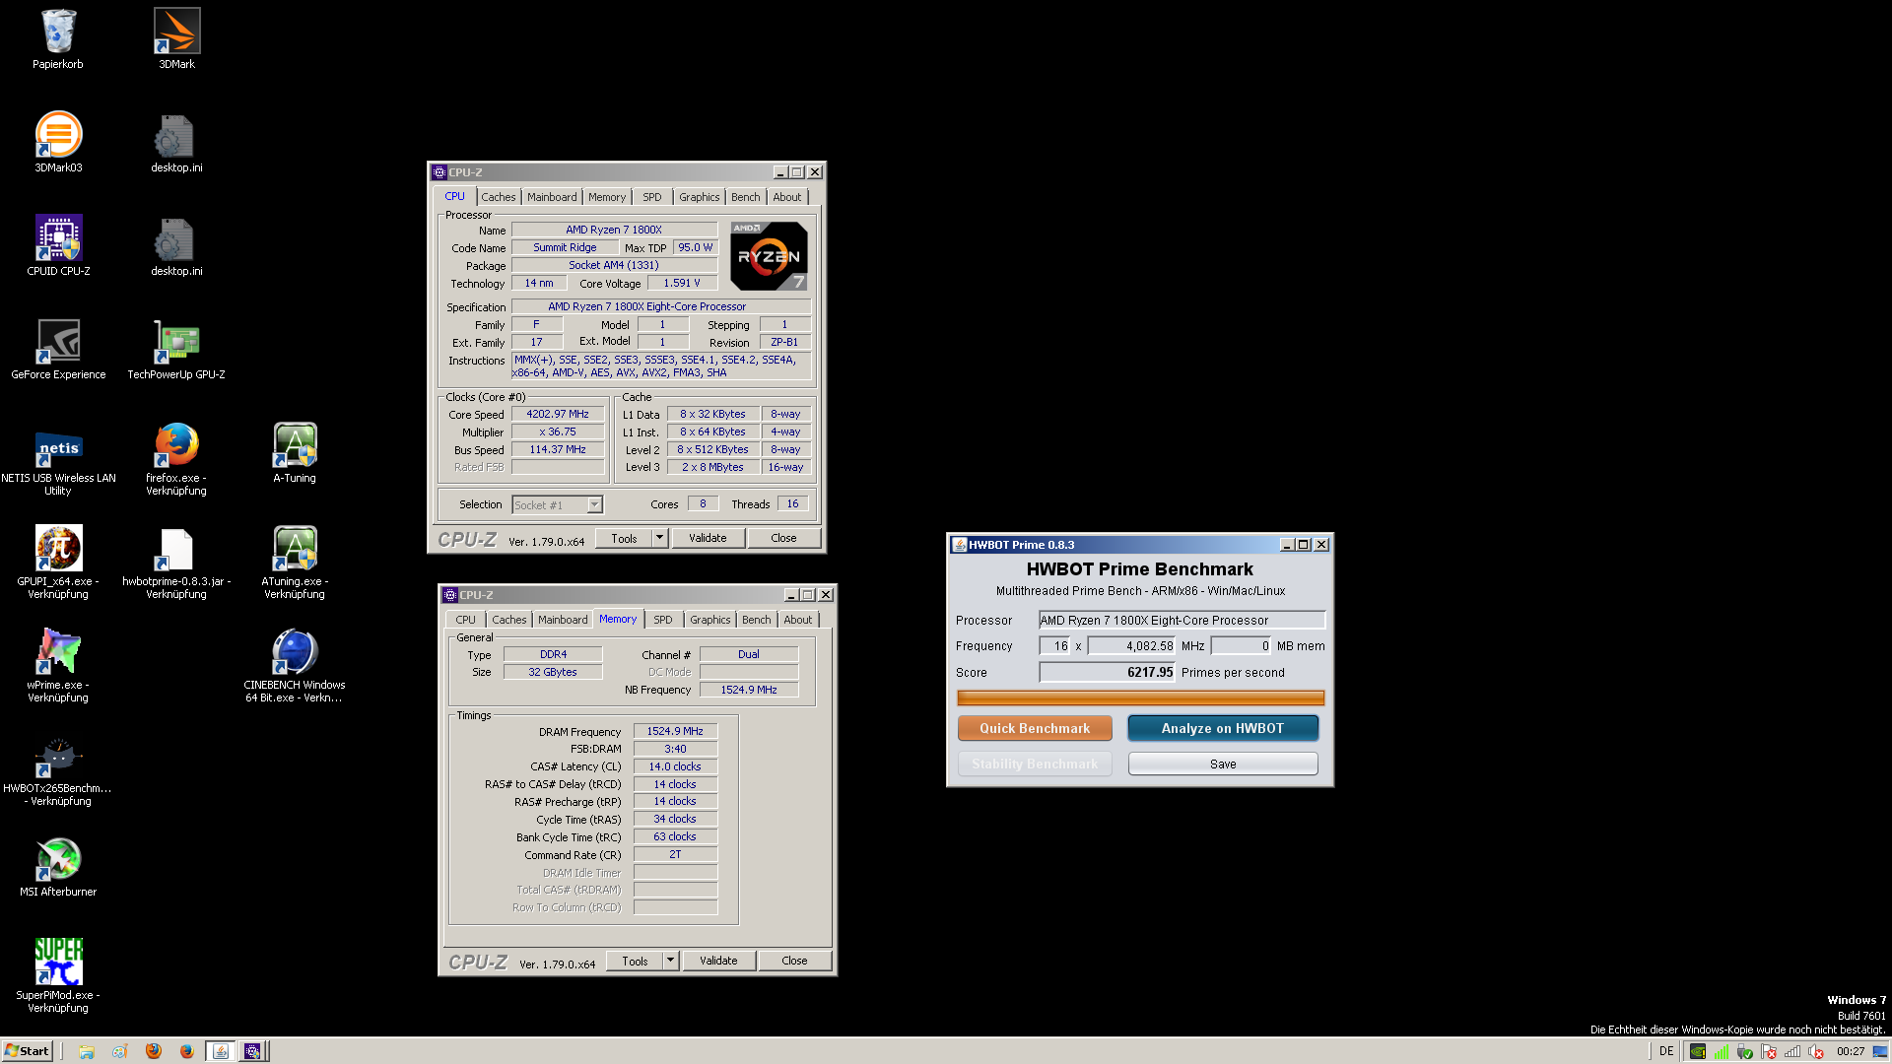Select the A-Tuning desktop icon
1892x1064 pixels.
tap(295, 453)
